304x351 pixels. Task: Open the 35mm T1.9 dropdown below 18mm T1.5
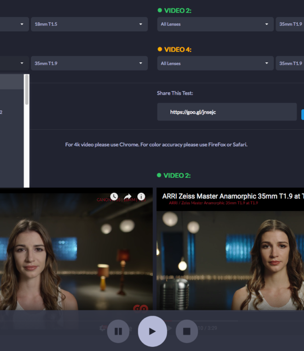pyautogui.click(x=89, y=63)
